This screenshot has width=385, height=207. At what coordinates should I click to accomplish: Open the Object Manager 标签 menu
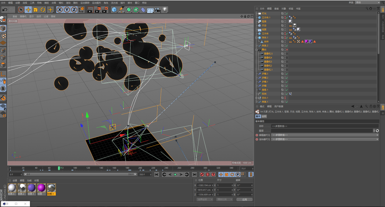pos(291,9)
